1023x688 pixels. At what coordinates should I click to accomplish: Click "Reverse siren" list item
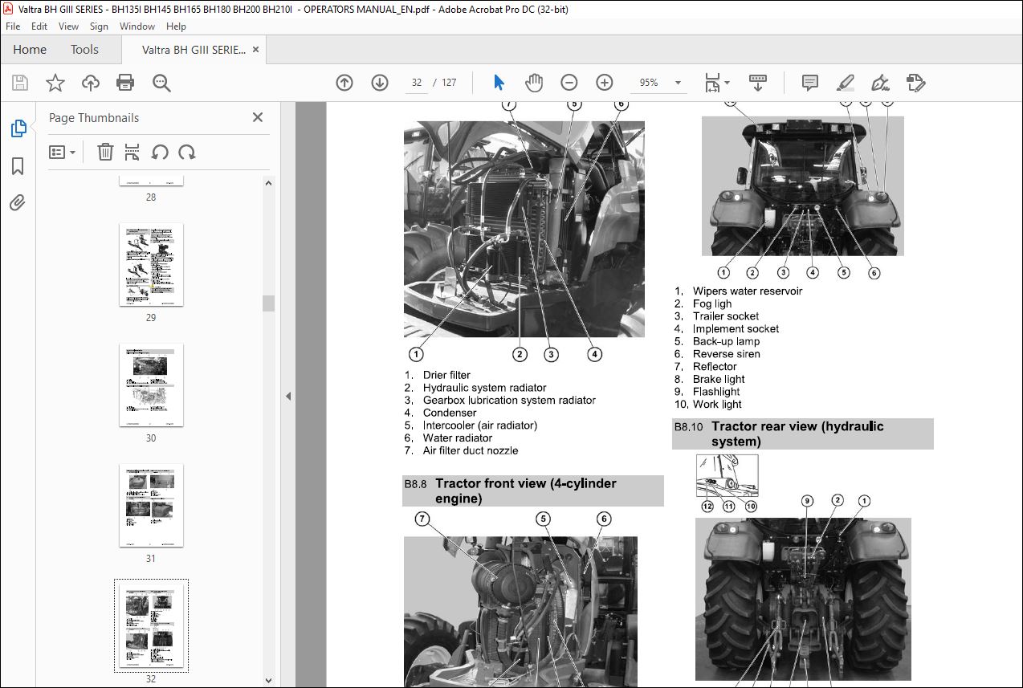tap(727, 354)
